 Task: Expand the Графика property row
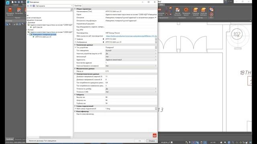pos(75,39)
